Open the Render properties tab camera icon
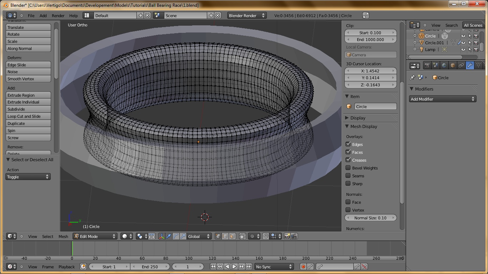Viewport: 488px width, 274px height. click(427, 66)
